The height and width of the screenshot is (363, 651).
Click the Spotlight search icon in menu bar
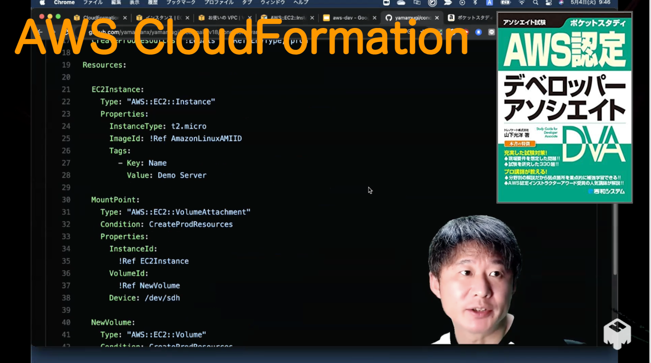pyautogui.click(x=535, y=3)
